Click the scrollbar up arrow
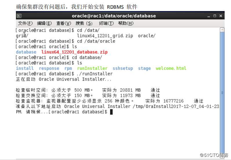This screenshot has height=160, width=231. click(x=222, y=30)
